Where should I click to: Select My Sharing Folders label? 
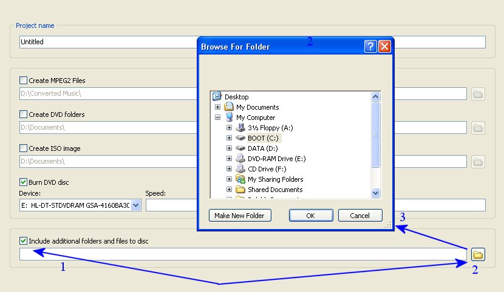click(x=276, y=179)
